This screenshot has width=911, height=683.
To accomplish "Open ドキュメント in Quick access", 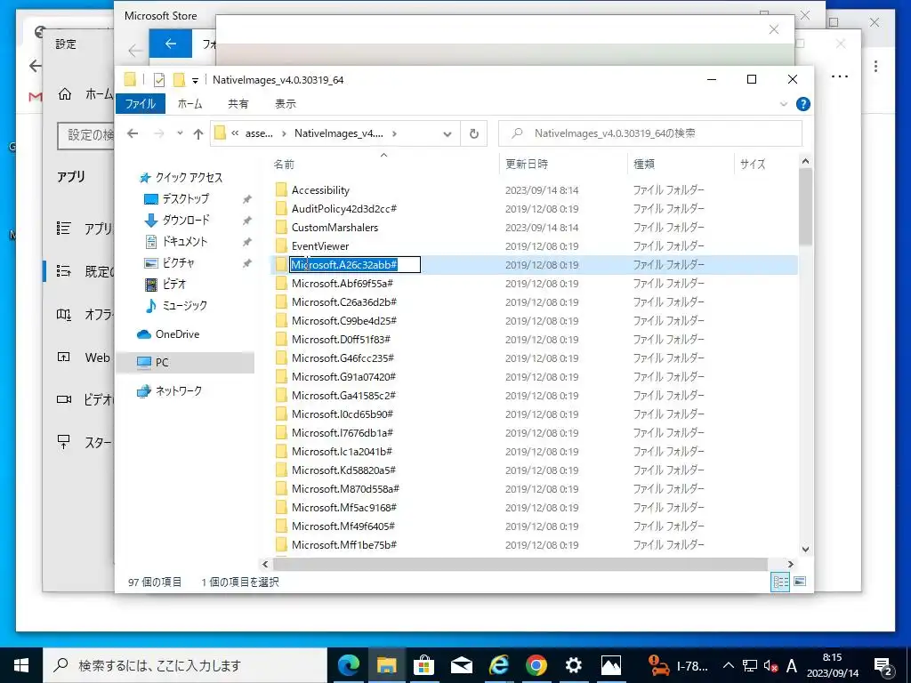I will point(184,242).
